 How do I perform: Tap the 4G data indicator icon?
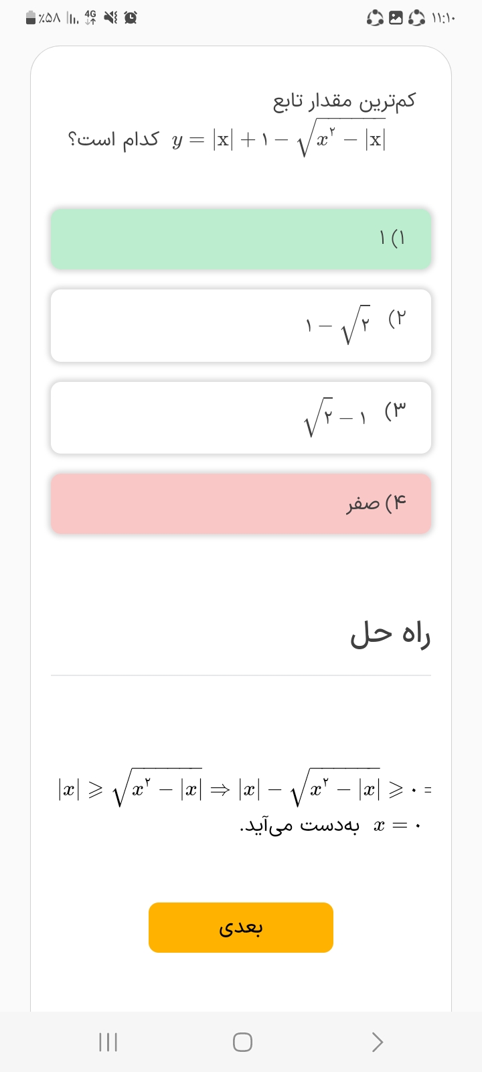pos(90,18)
